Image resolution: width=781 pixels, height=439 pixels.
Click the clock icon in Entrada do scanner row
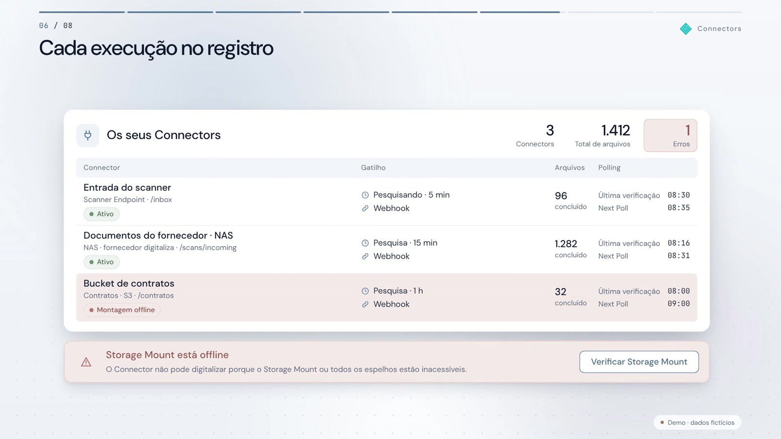(x=365, y=195)
